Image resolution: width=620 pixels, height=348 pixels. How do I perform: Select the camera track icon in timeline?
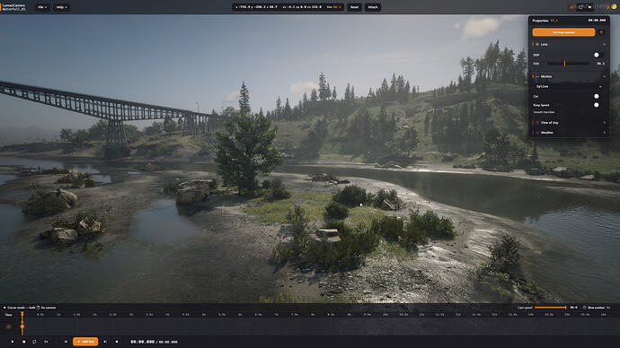tap(9, 326)
